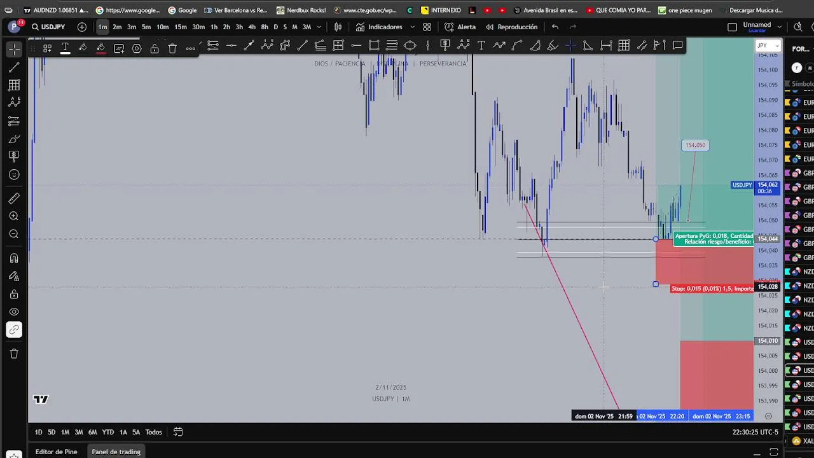Switch to the 4h timeframe

point(252,27)
